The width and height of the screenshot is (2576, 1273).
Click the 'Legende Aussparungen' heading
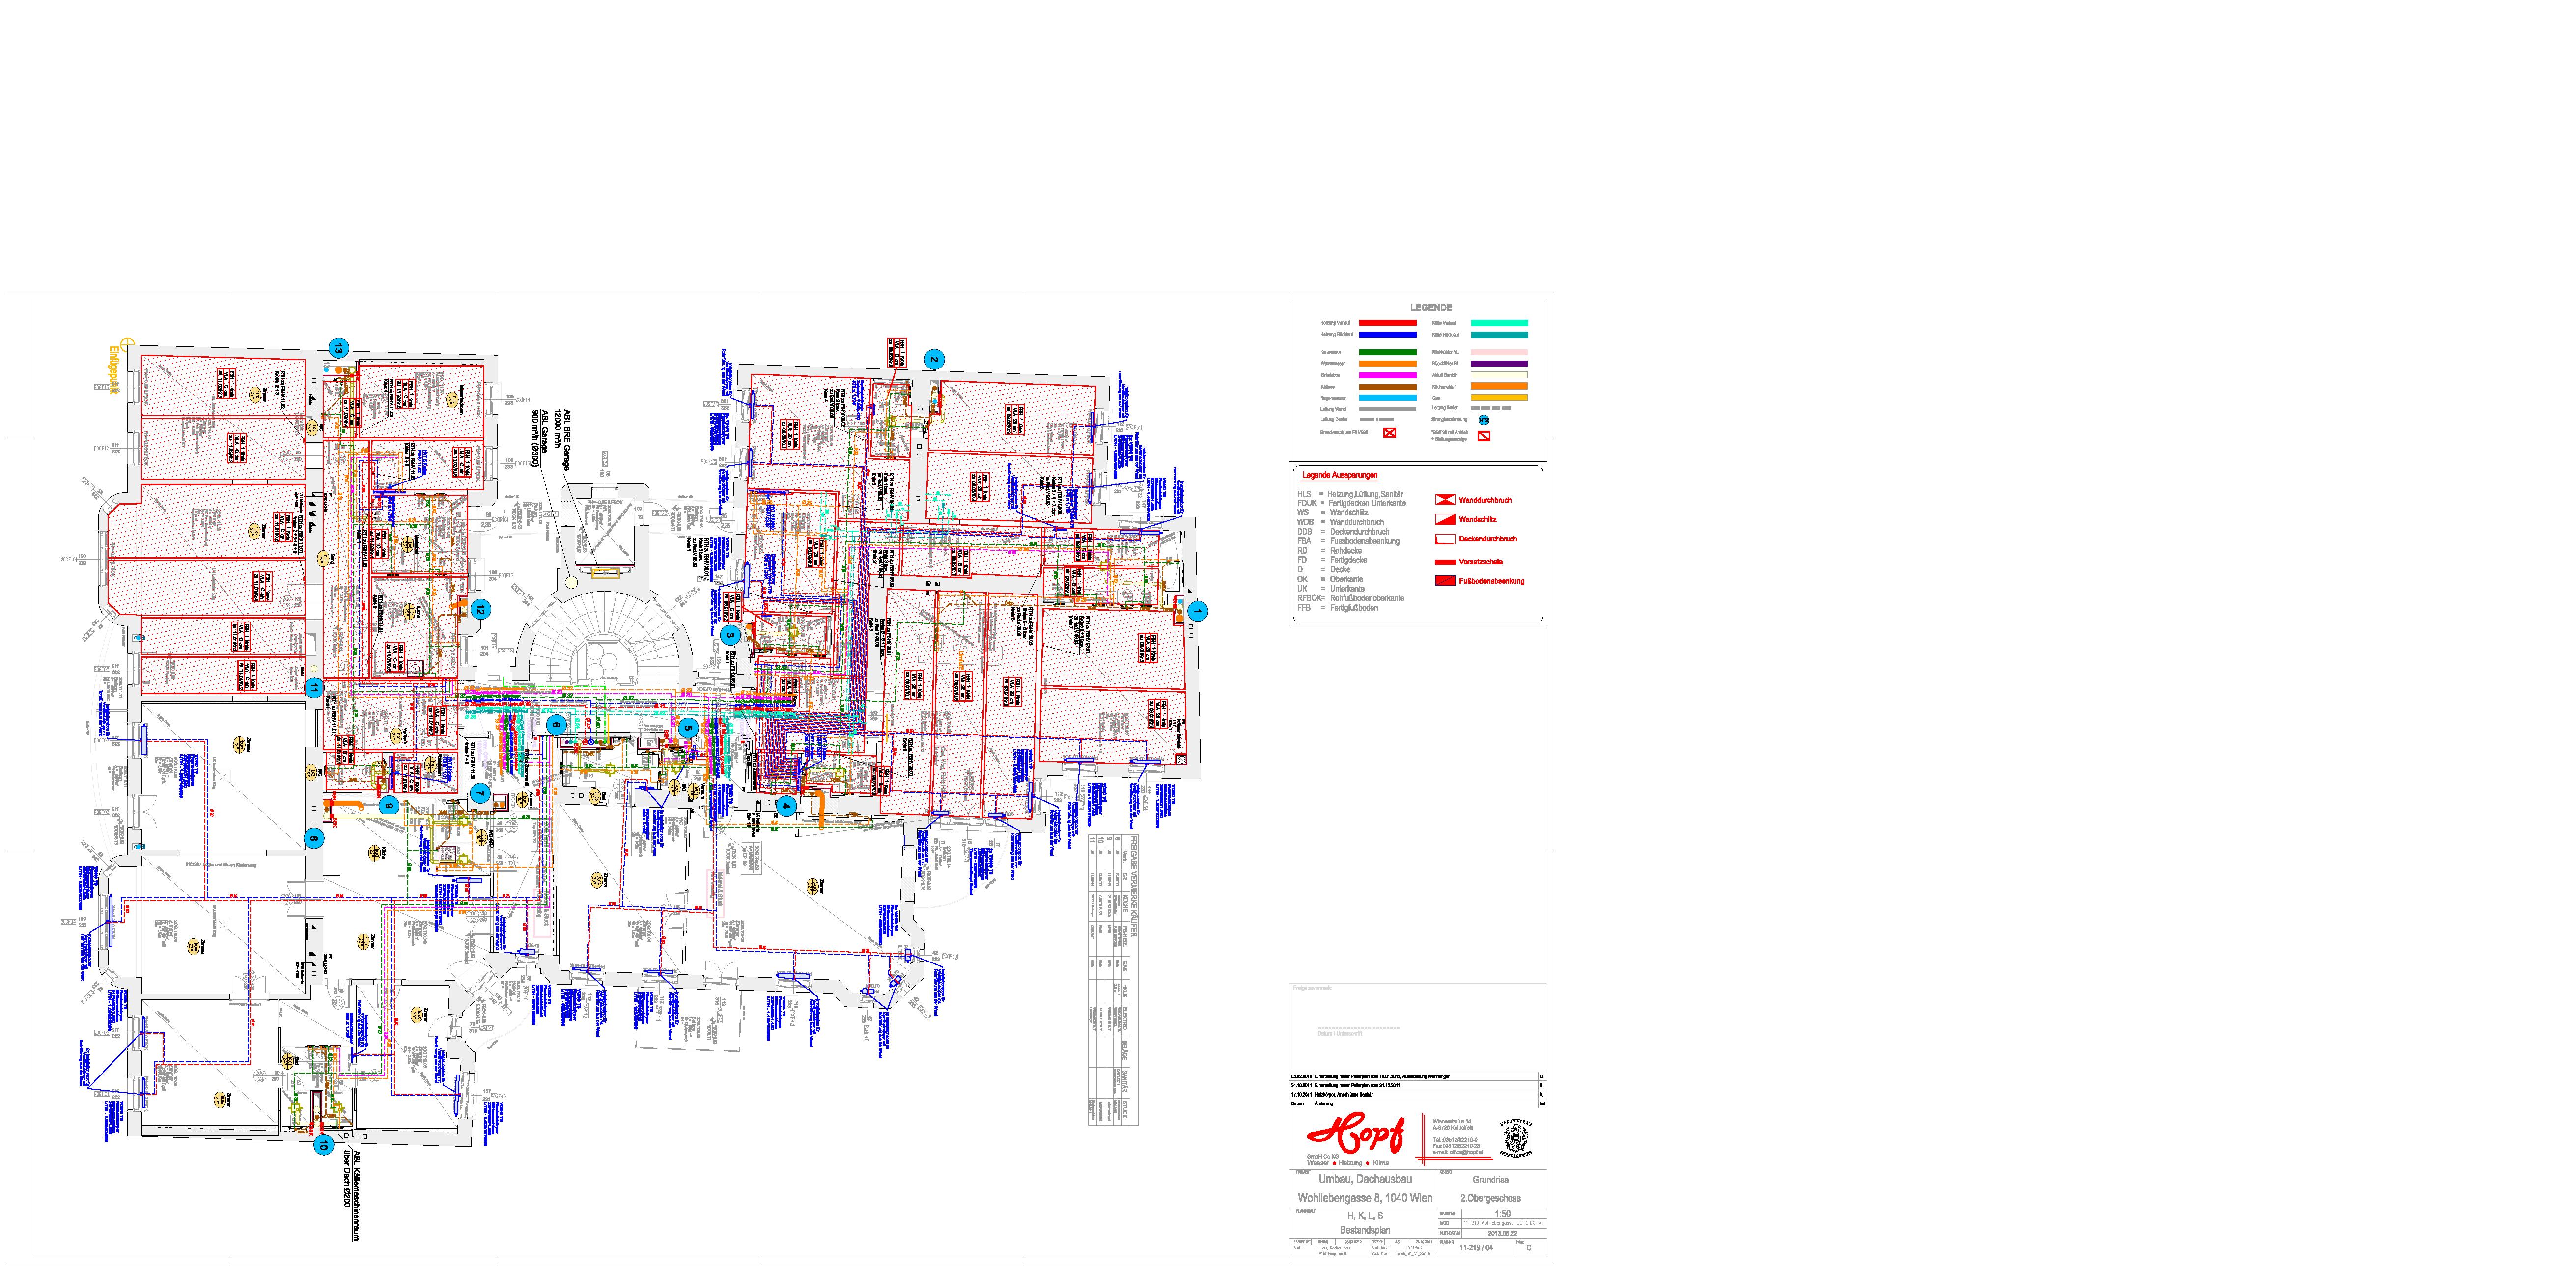click(1339, 475)
